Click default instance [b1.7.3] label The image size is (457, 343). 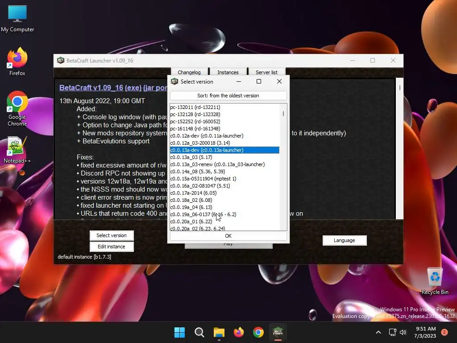[x=84, y=257]
